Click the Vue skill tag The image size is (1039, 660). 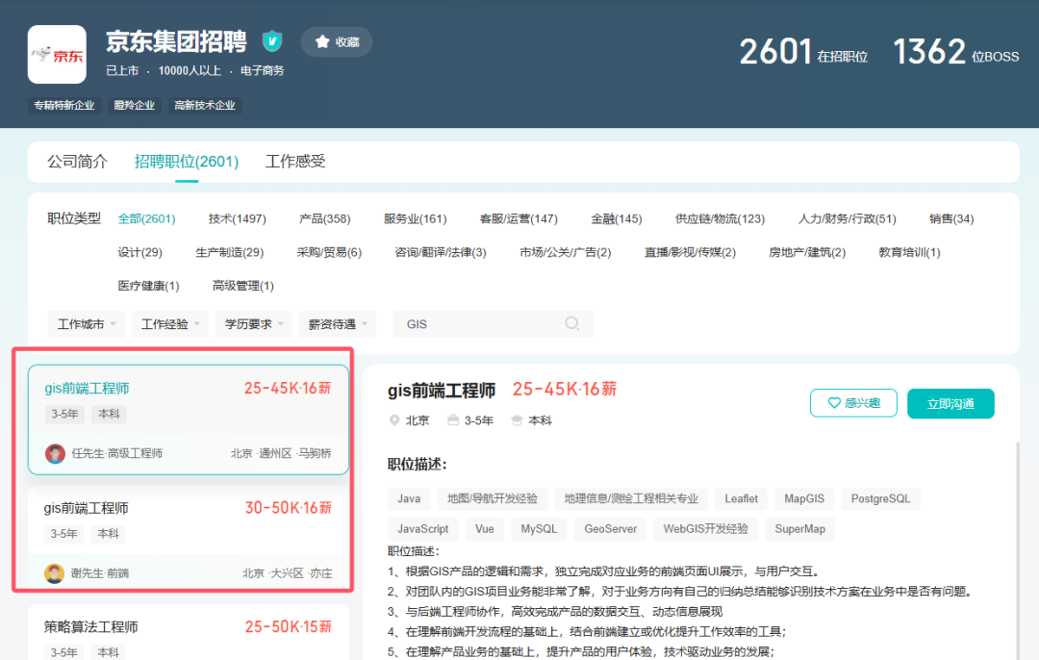[x=484, y=529]
